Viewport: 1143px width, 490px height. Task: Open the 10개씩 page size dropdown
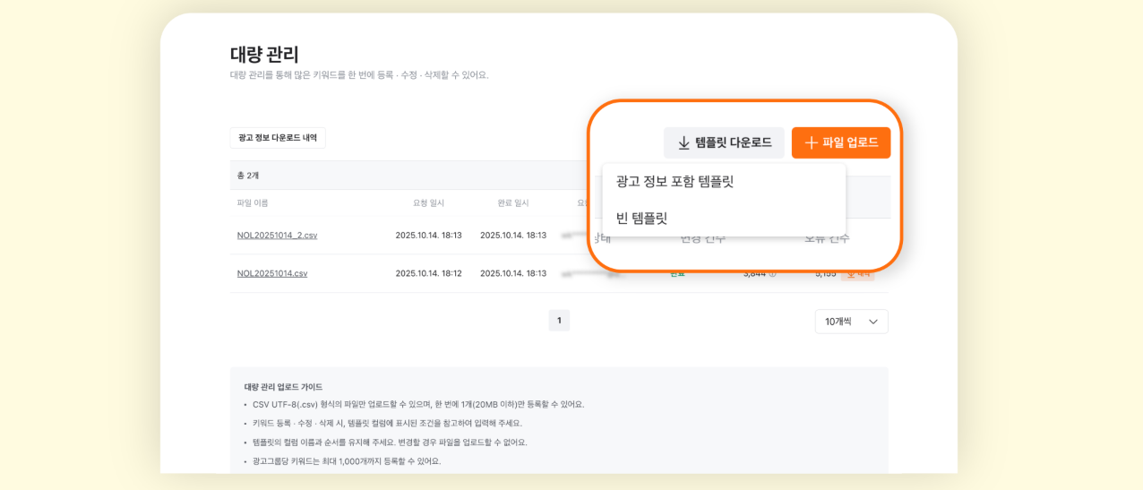point(851,322)
